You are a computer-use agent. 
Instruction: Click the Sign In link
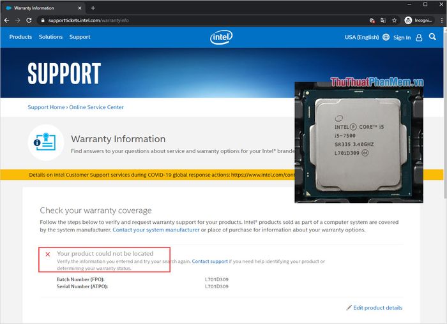(x=402, y=37)
